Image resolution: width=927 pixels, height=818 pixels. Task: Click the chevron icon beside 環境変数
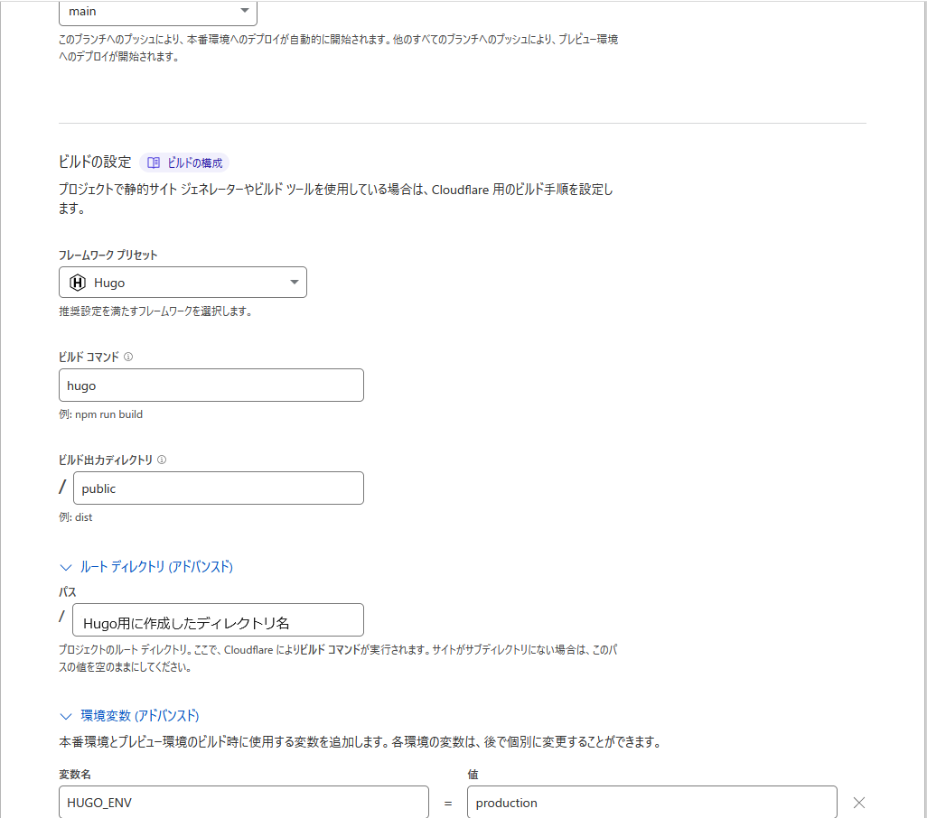[65, 716]
